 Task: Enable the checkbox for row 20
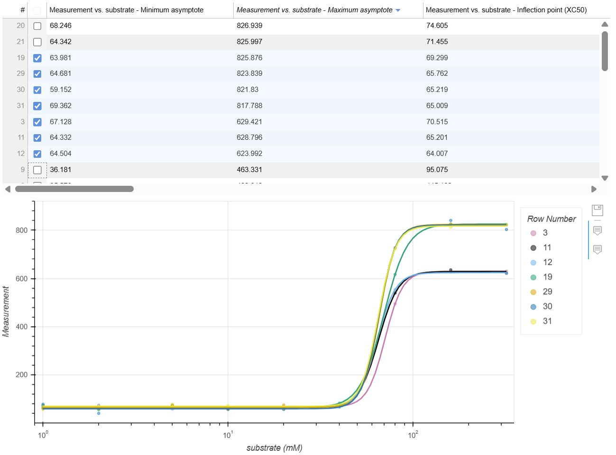(x=37, y=26)
